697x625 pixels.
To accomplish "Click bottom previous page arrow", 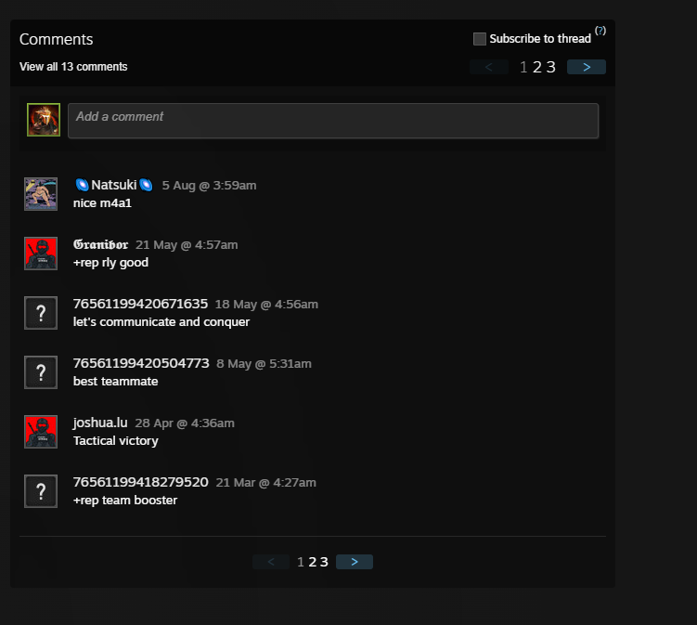I will coord(271,562).
